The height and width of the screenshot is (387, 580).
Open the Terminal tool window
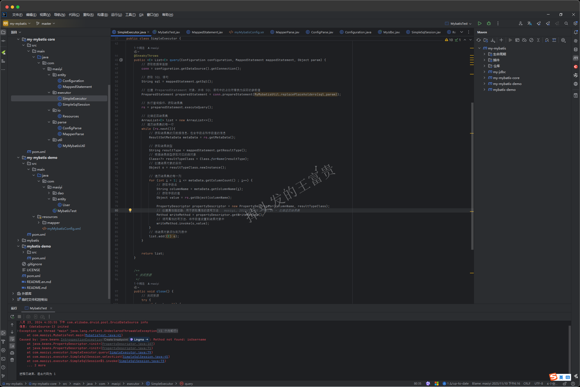(x=3, y=359)
